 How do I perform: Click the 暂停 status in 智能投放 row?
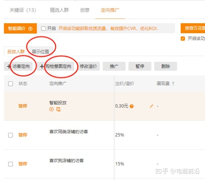pos(23,106)
